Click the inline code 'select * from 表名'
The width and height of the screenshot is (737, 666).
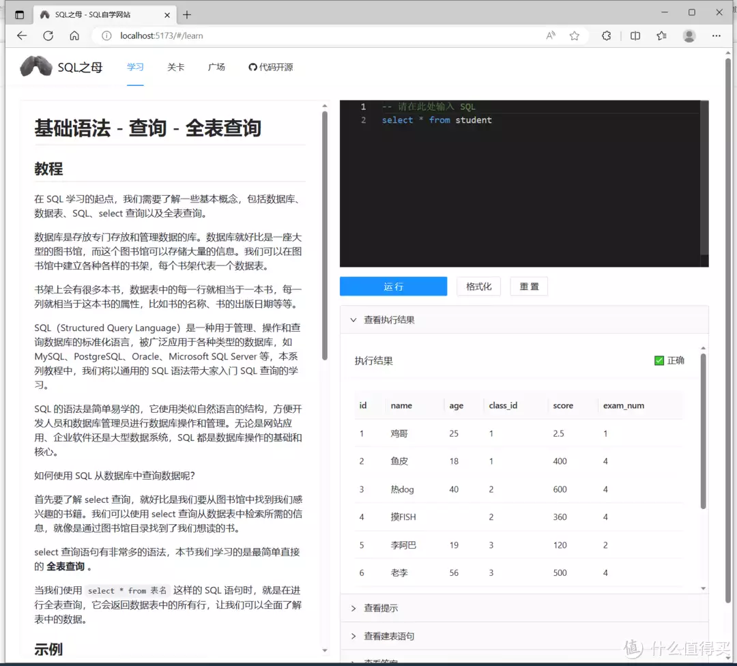pyautogui.click(x=127, y=591)
